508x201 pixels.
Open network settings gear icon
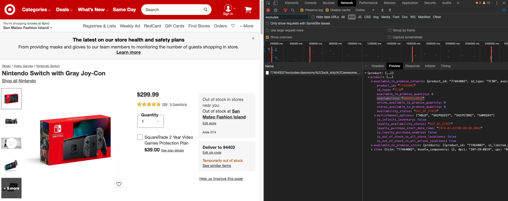(504, 10)
